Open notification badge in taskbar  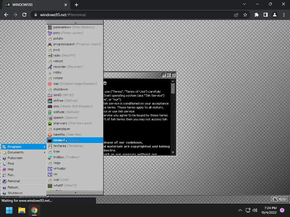click(x=282, y=210)
